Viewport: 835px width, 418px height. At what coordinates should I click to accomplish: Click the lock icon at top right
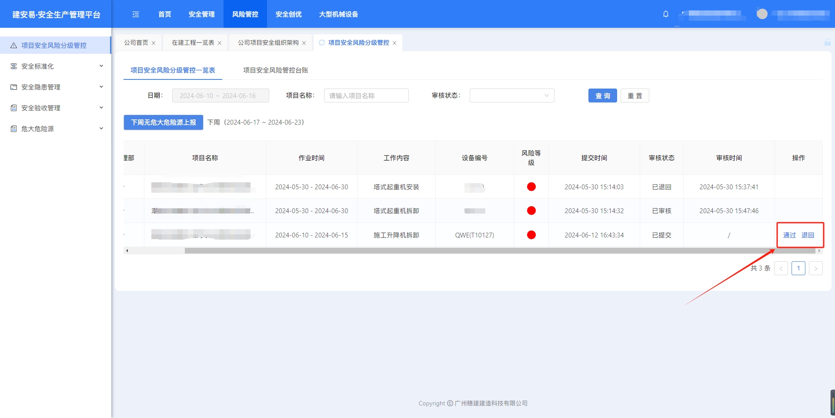click(x=827, y=42)
